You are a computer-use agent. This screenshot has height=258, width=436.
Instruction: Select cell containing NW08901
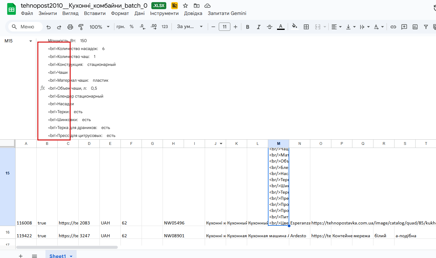click(x=173, y=232)
